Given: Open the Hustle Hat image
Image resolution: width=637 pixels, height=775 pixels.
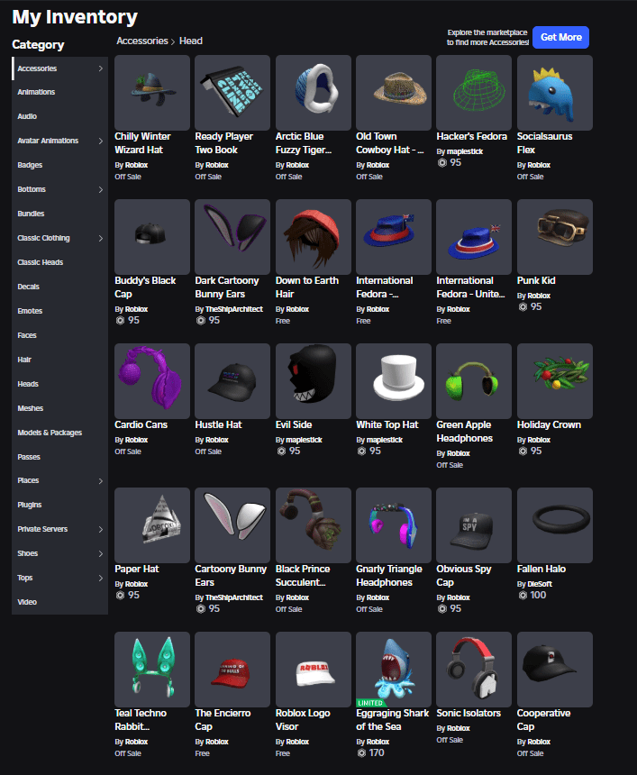Looking at the screenshot, I should coord(232,381).
